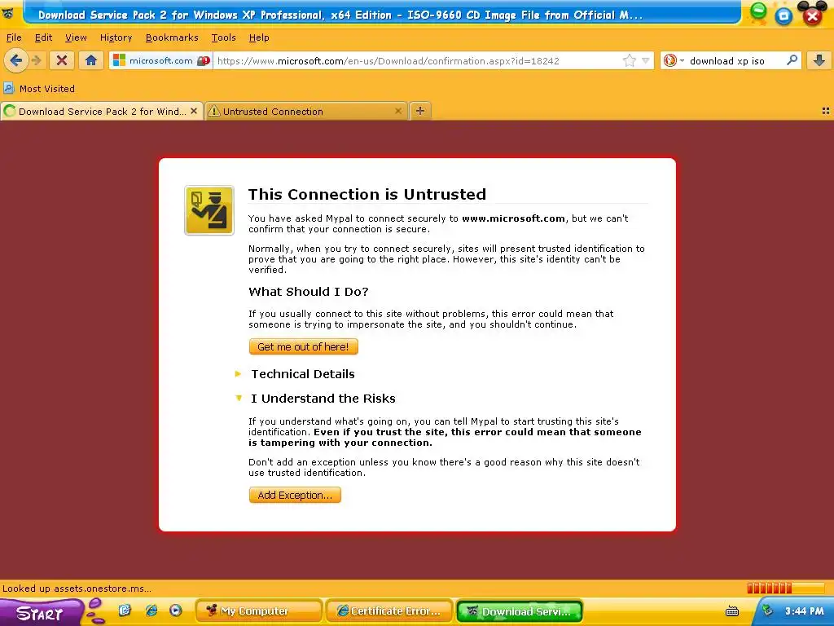Close the Untrusted Connection tab
Screen dimensions: 834x626
pyautogui.click(x=397, y=111)
